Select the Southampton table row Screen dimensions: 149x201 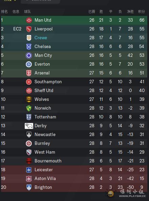click(74, 82)
